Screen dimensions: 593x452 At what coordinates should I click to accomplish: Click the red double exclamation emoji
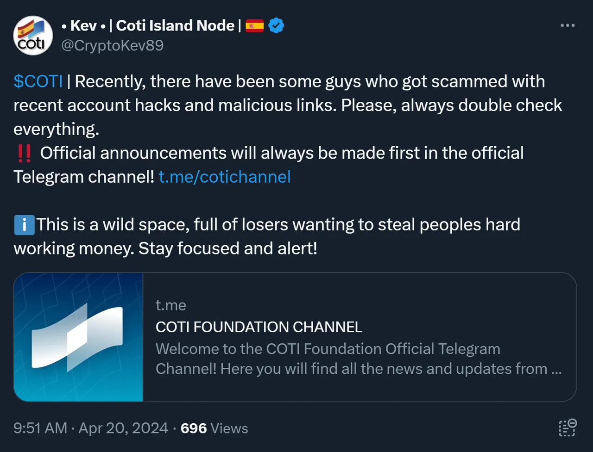24,153
